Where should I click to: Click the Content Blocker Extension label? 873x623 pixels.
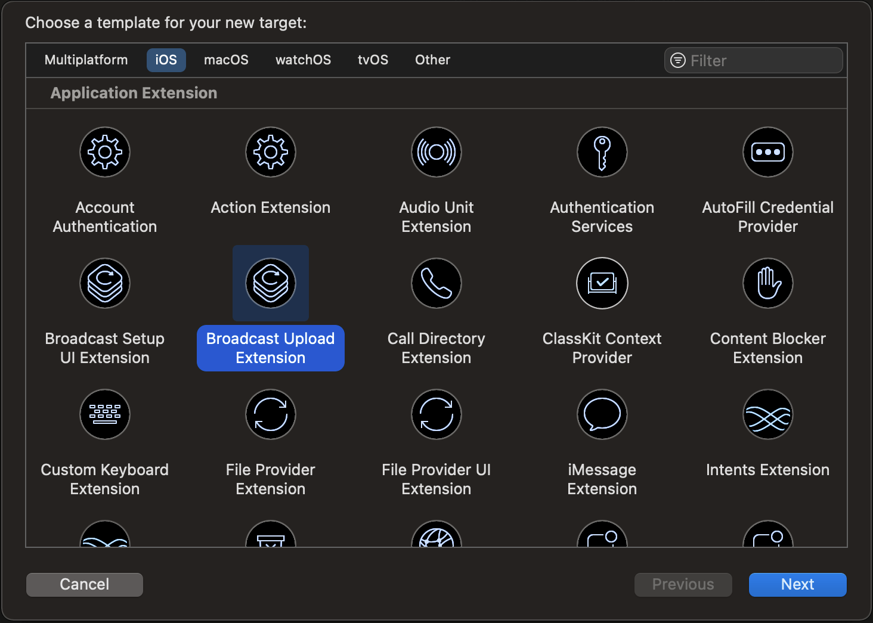tap(768, 348)
